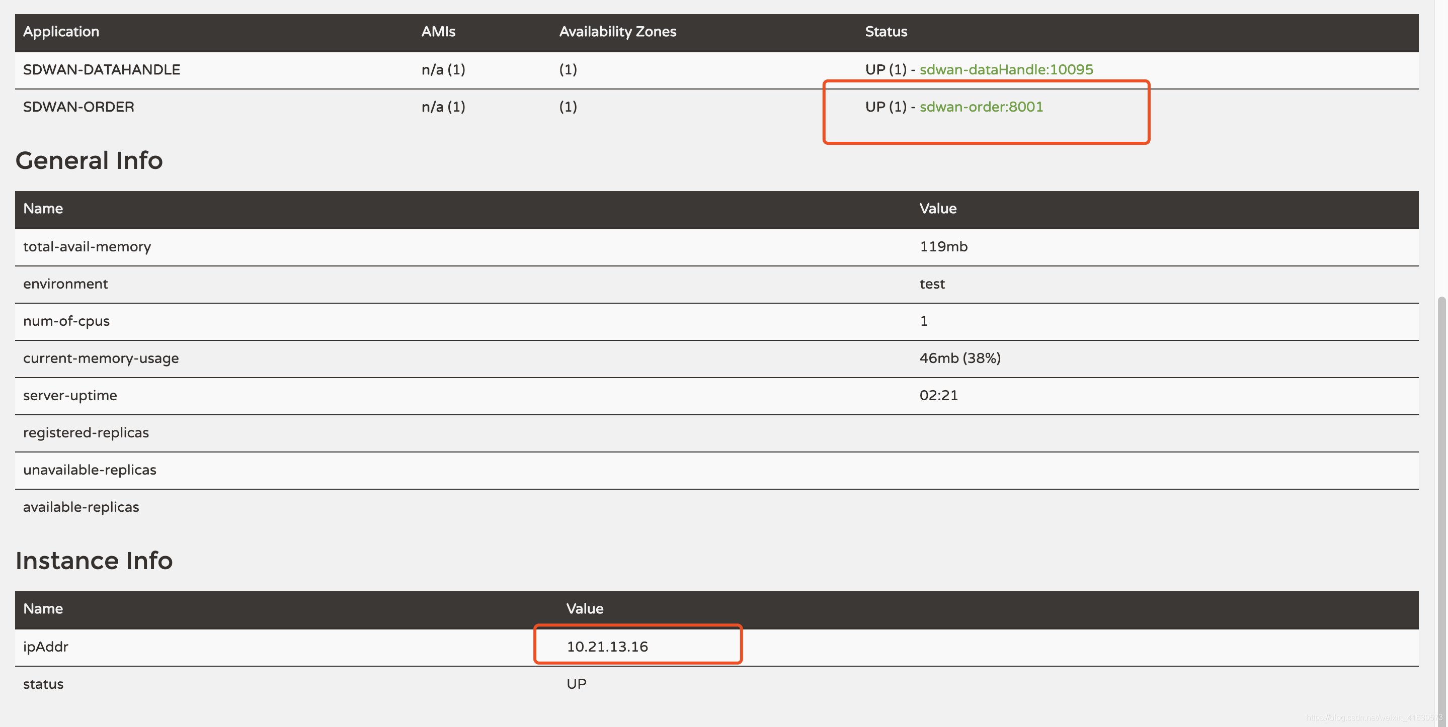Click the Instance Info heading
The height and width of the screenshot is (727, 1448).
[x=94, y=561]
